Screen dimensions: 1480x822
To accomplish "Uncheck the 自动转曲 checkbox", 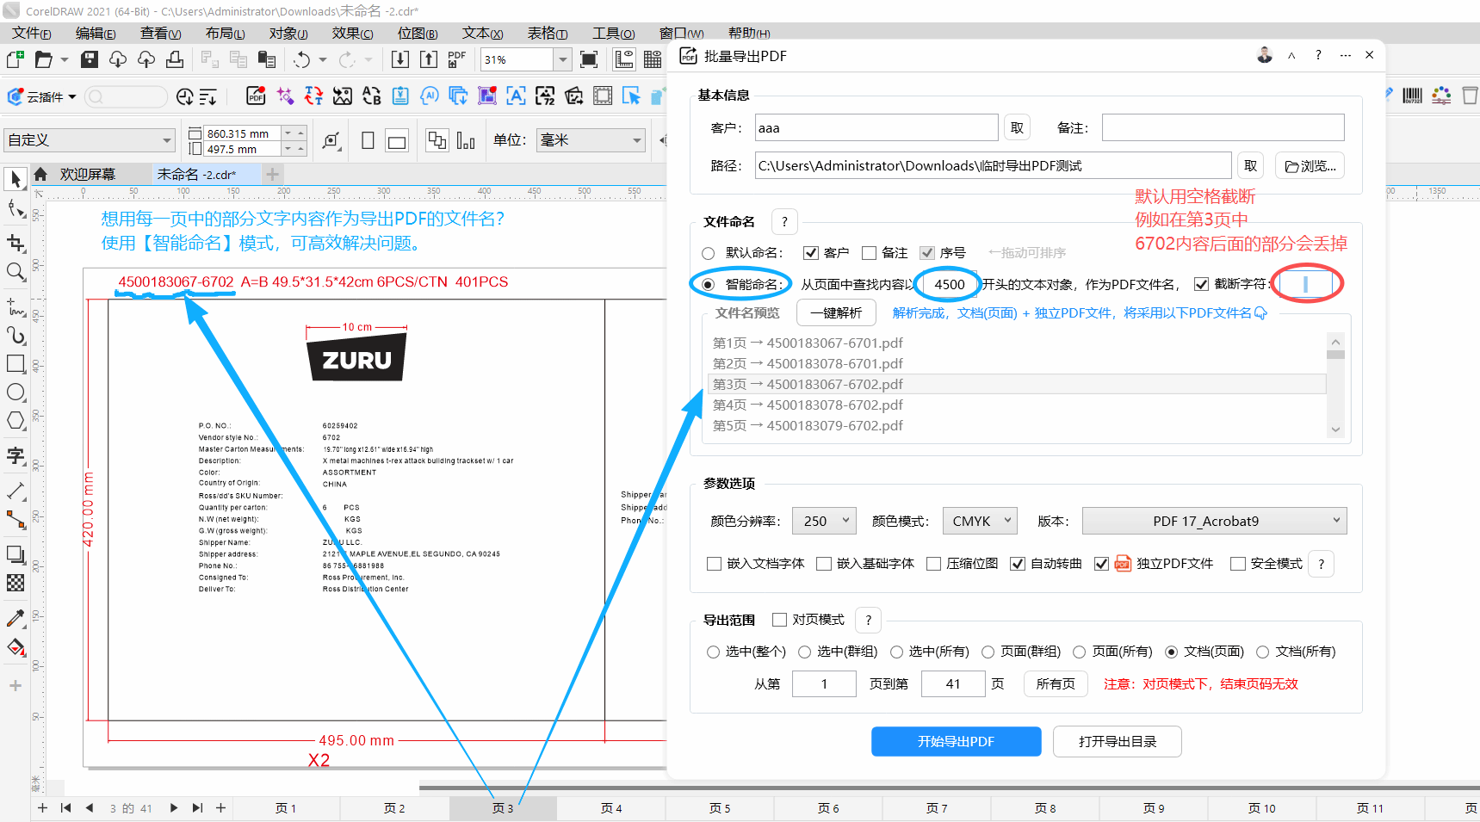I will pos(1018,564).
